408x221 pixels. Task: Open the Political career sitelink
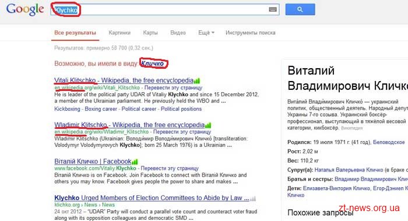click(x=139, y=109)
